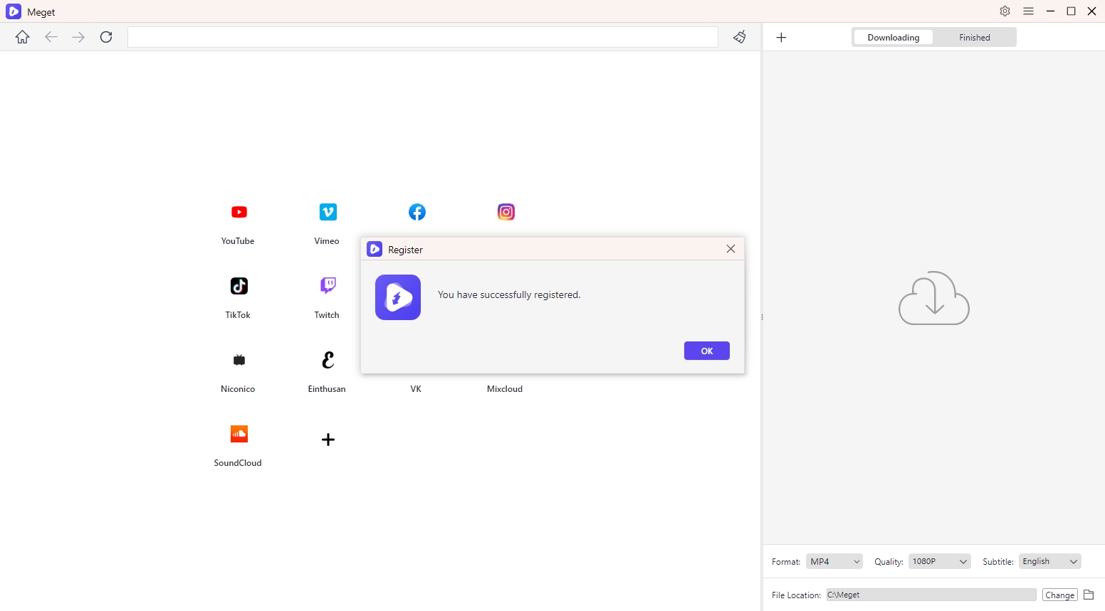Add a new download with the plus button
This screenshot has height=611, width=1105.
click(x=781, y=38)
